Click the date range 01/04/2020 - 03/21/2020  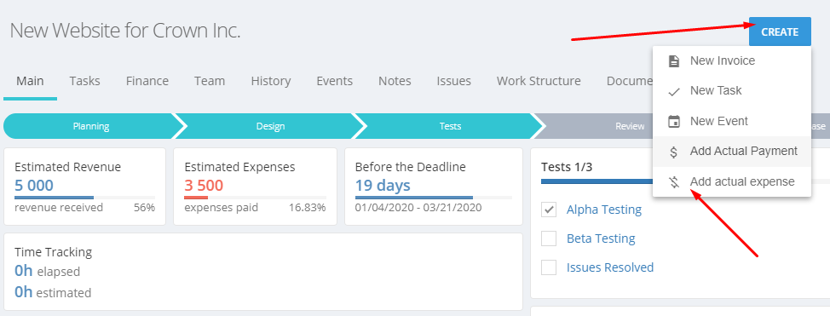[x=418, y=208]
